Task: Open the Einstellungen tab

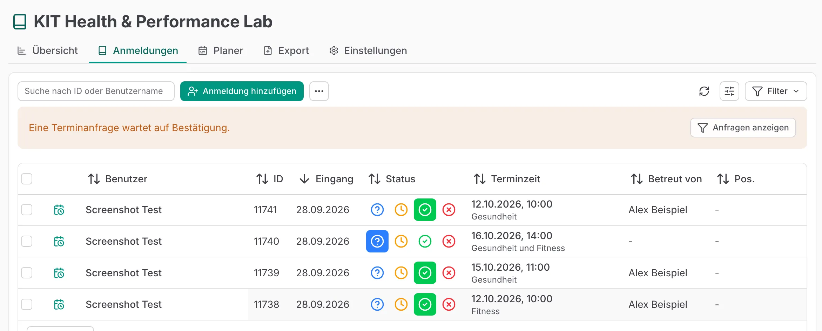Action: [x=368, y=50]
